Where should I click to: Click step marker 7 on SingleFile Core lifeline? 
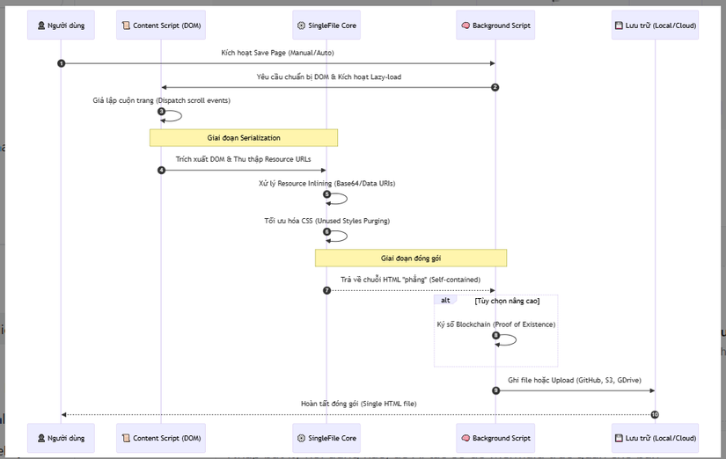pyautogui.click(x=326, y=290)
